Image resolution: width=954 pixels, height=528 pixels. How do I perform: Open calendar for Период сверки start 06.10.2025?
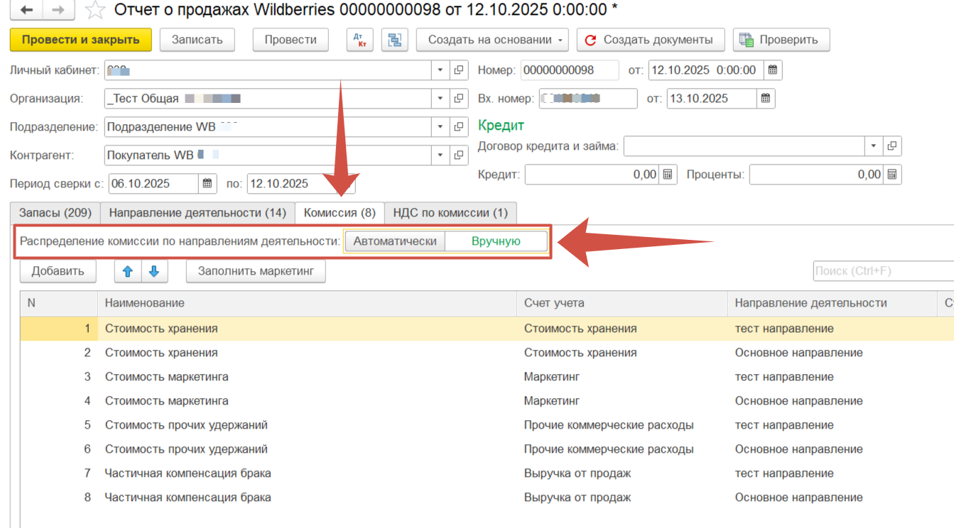pyautogui.click(x=207, y=184)
